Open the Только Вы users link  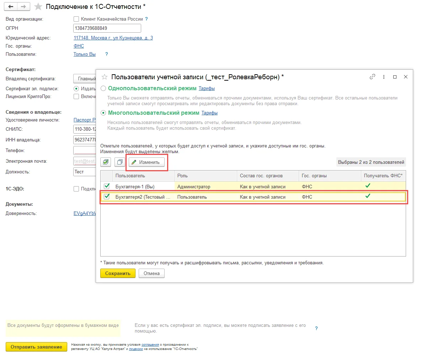(85, 54)
